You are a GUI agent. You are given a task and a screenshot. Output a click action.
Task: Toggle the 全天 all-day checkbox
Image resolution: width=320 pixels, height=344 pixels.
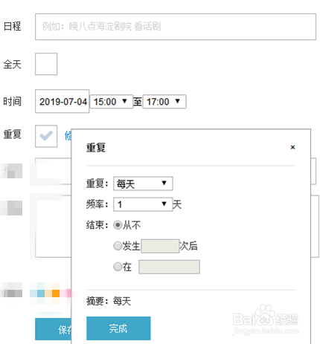(46, 64)
